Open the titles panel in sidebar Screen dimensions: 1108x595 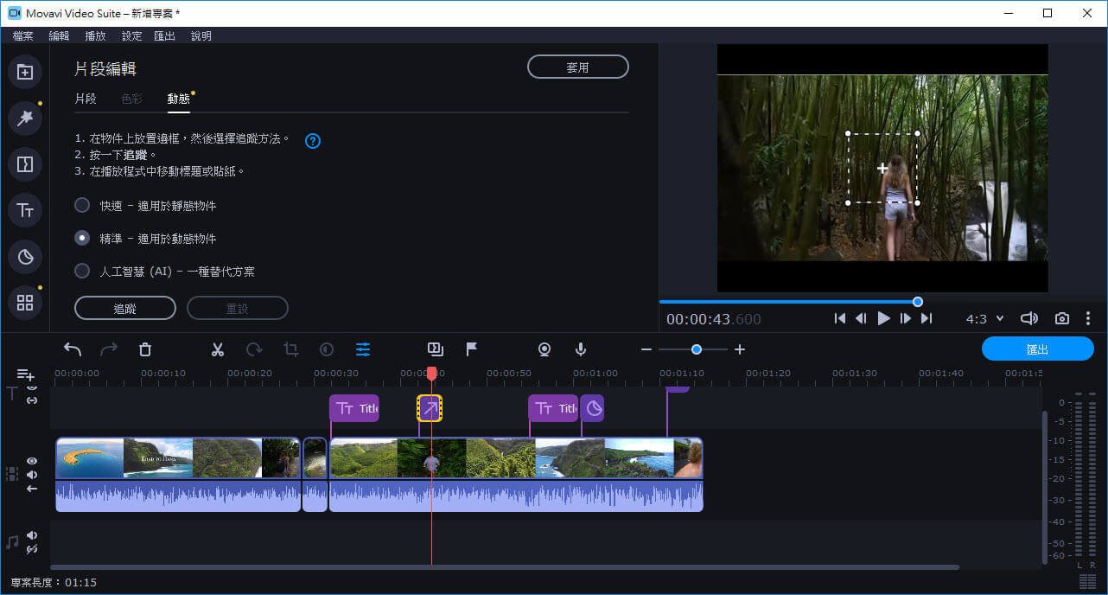(x=25, y=210)
